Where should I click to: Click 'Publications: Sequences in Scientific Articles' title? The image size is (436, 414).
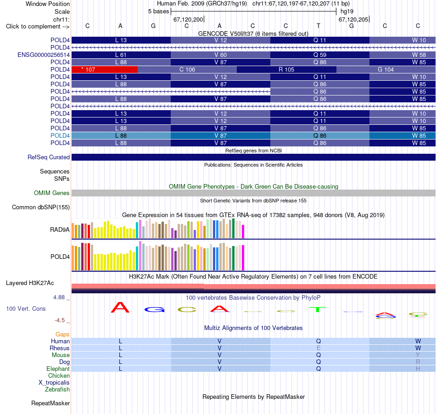(253, 165)
